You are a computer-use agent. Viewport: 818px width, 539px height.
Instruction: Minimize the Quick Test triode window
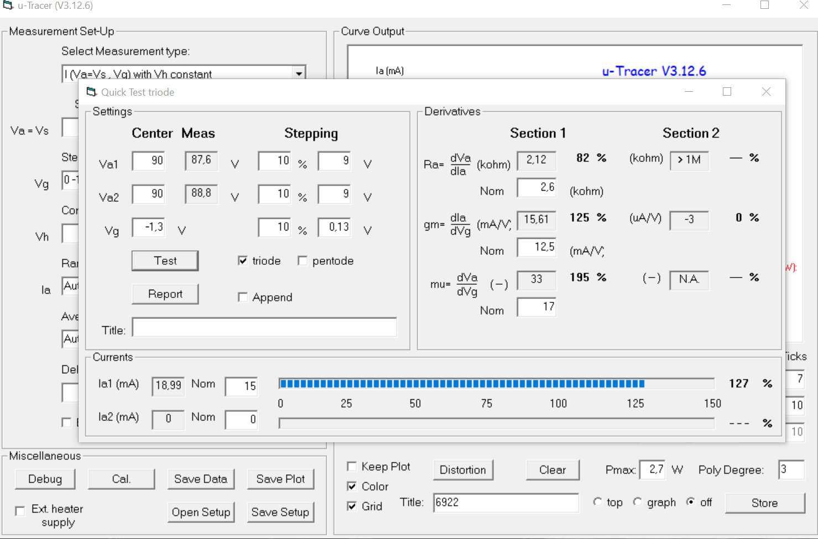pyautogui.click(x=689, y=92)
